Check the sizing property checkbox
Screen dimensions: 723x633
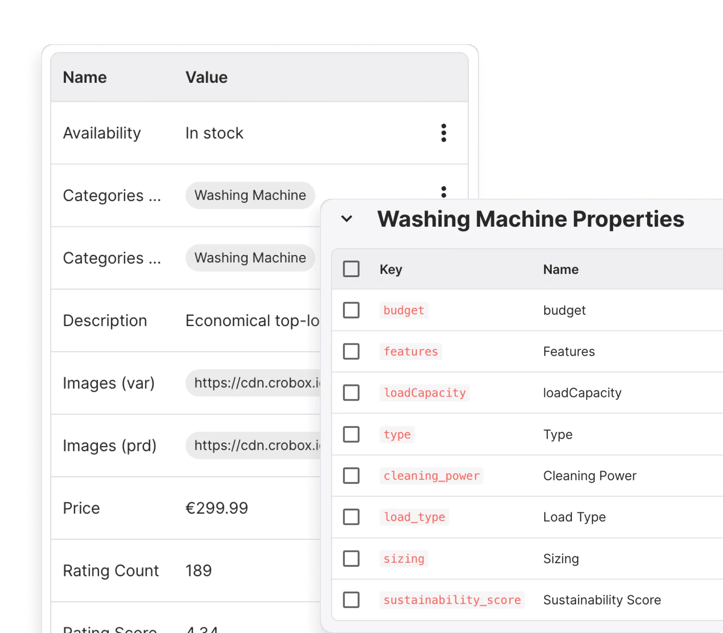(x=351, y=559)
